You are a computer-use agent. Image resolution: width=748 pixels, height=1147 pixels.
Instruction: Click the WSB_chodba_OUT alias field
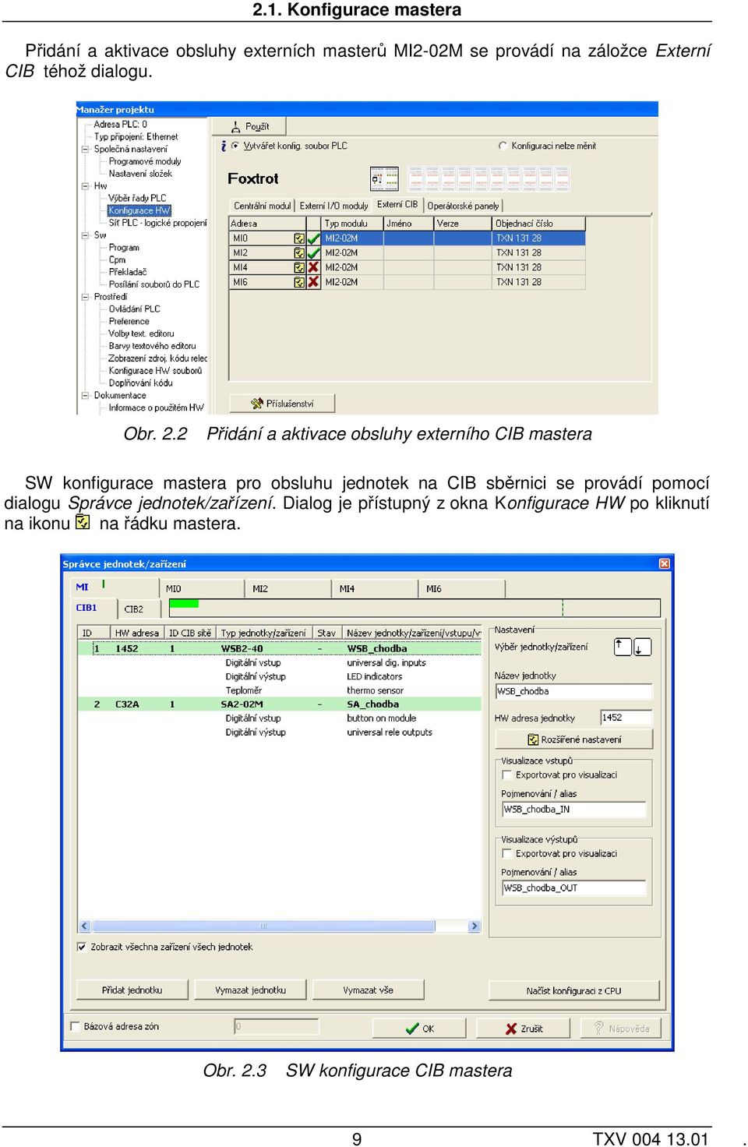574,888
